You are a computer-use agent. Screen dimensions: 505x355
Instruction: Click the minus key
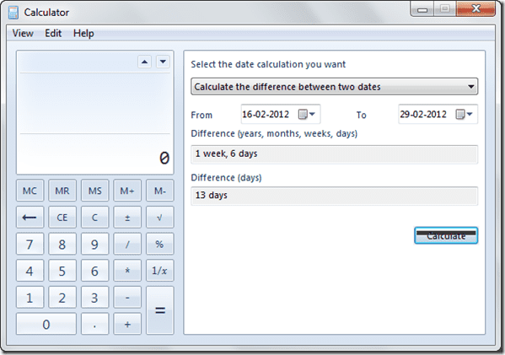point(127,298)
